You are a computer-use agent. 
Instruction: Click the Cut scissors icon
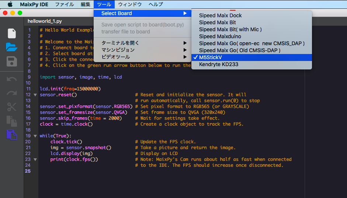12,107
